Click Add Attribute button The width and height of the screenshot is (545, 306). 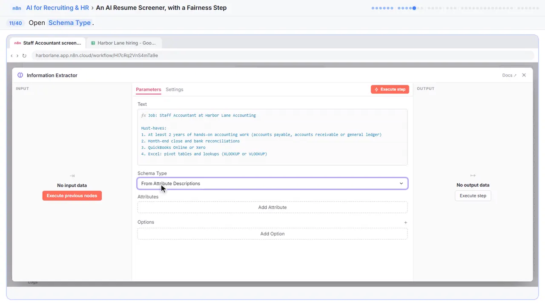(x=272, y=207)
